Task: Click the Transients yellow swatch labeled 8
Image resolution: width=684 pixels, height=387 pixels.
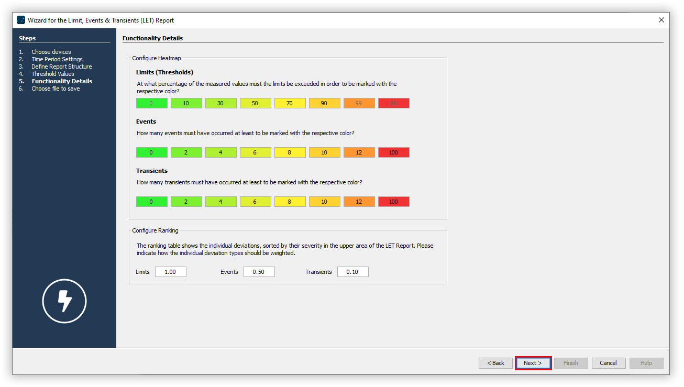Action: (290, 202)
